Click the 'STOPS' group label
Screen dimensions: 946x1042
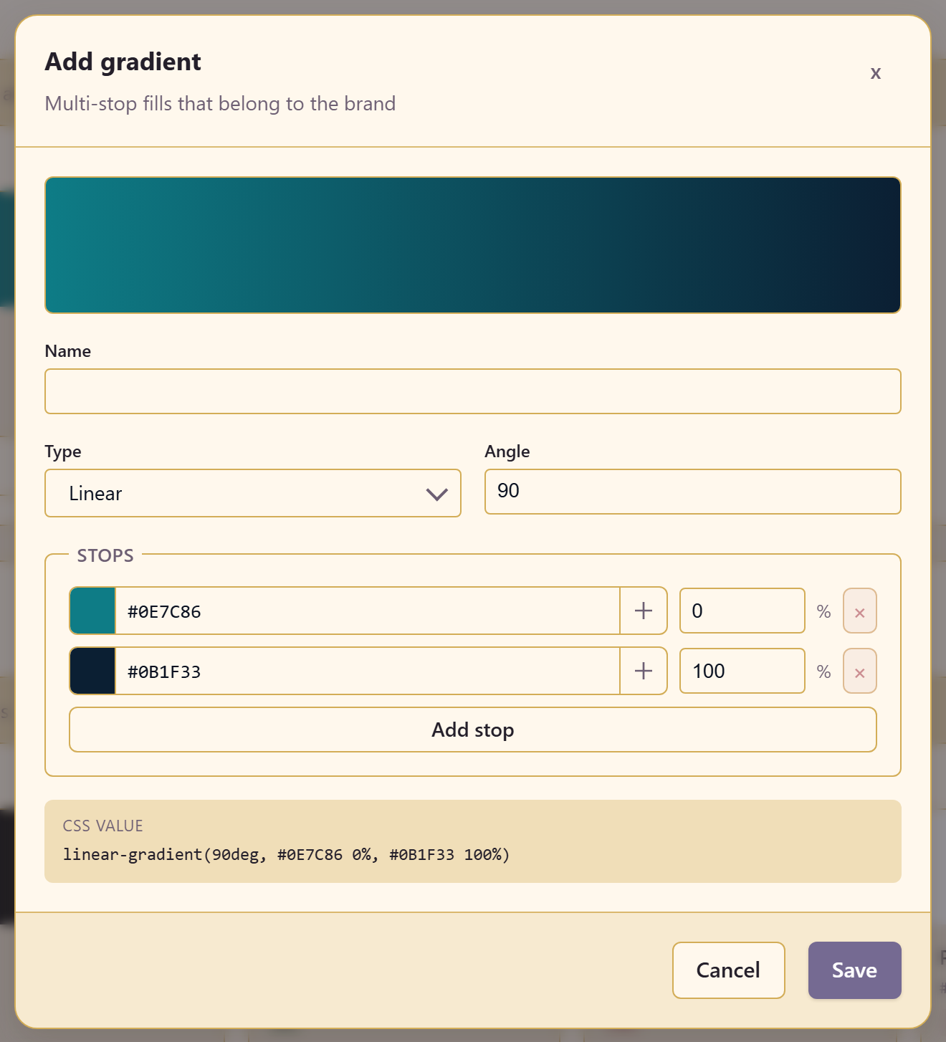pyautogui.click(x=105, y=555)
